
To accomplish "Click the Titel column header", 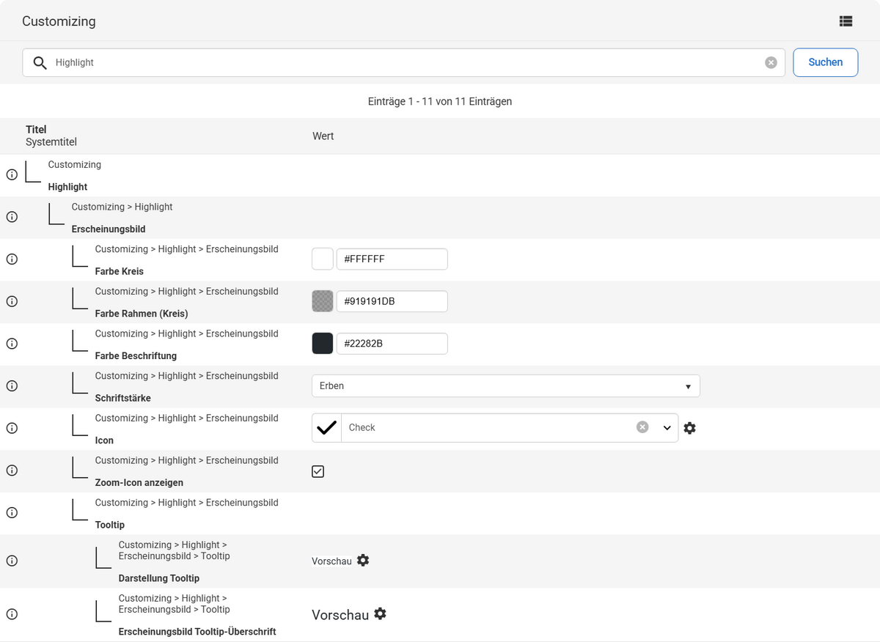I will [36, 130].
